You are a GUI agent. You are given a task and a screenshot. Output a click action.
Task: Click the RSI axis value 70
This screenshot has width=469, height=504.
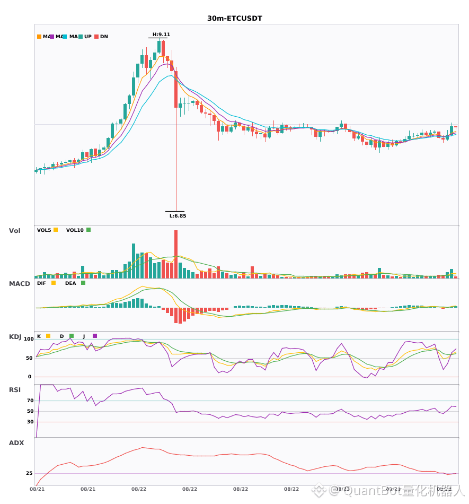[x=31, y=401]
